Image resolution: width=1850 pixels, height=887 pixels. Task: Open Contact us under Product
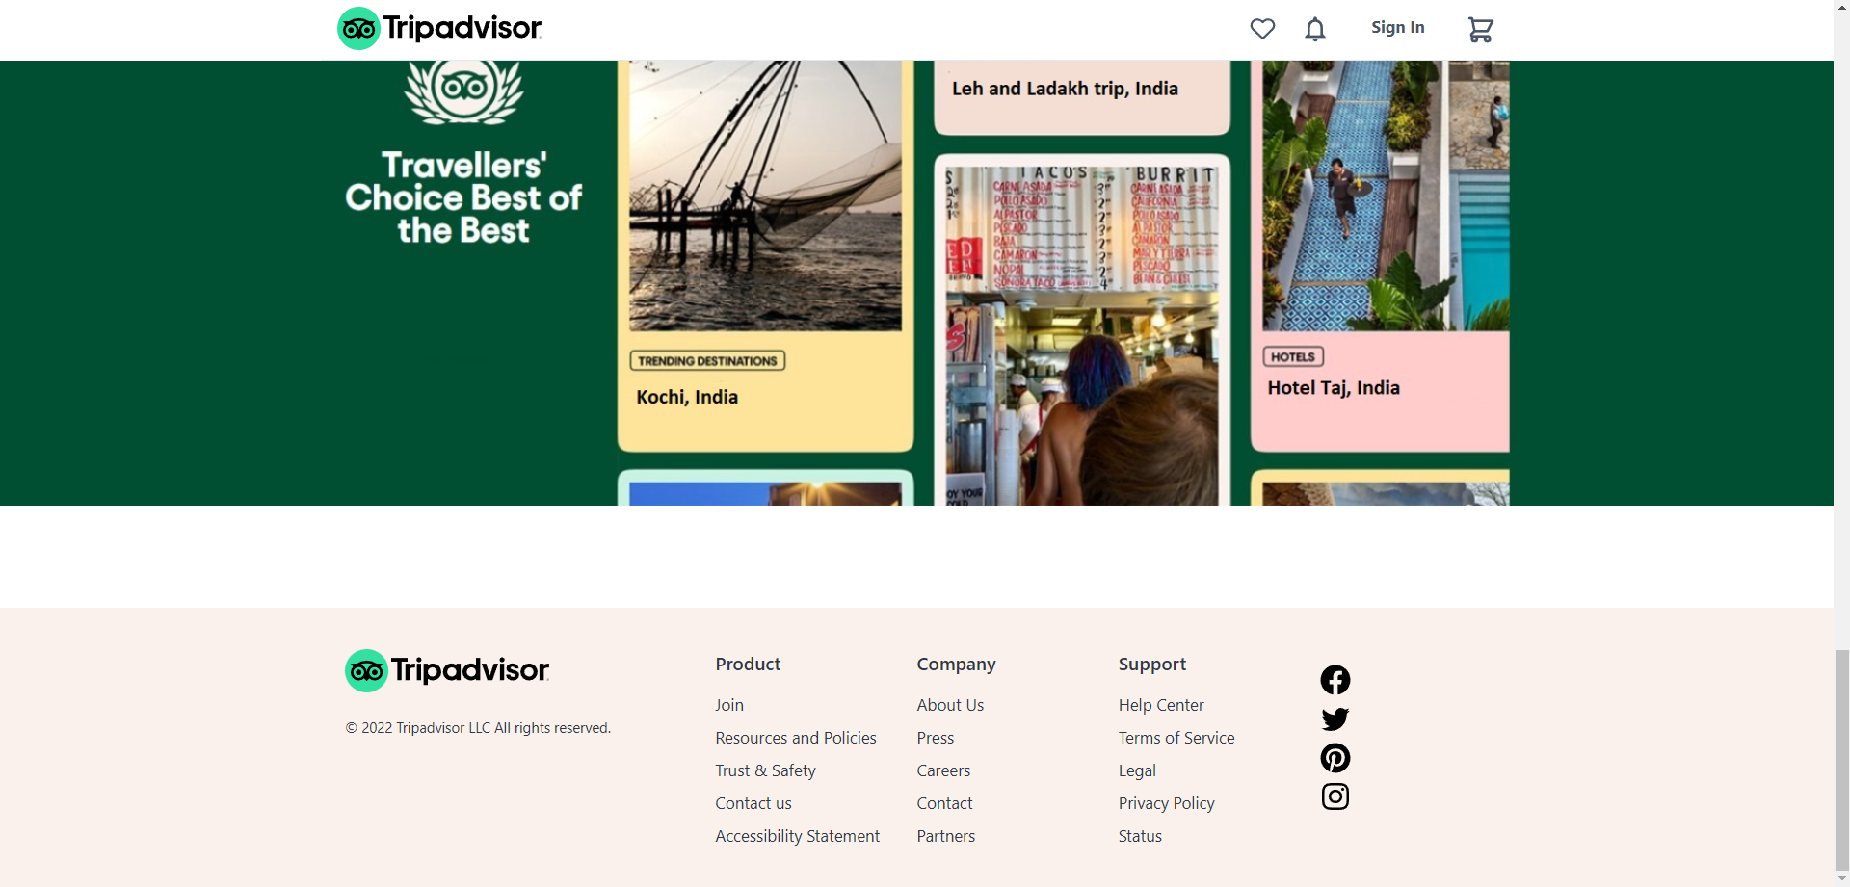(x=753, y=803)
